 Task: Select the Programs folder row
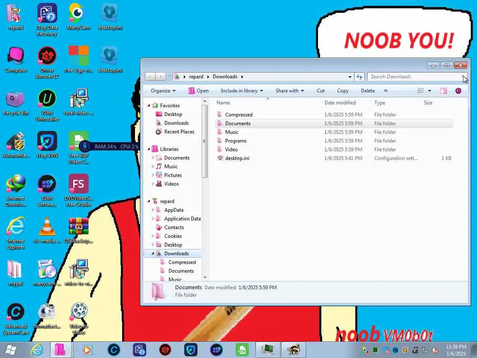334,141
